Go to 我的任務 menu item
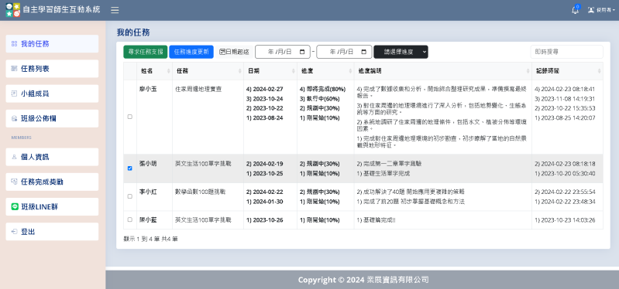Image resolution: width=619 pixels, height=289 pixels. pyautogui.click(x=52, y=44)
